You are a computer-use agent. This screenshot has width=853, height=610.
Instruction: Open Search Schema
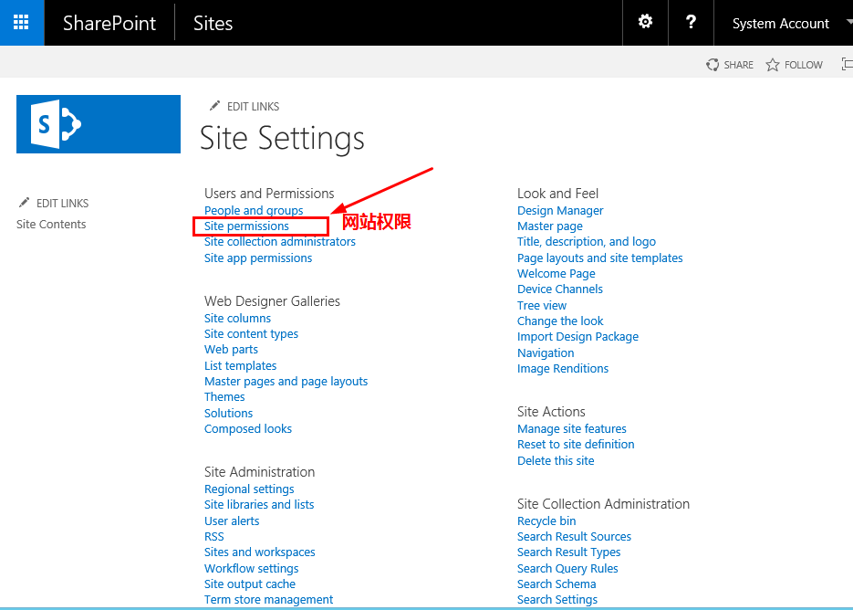coord(557,584)
